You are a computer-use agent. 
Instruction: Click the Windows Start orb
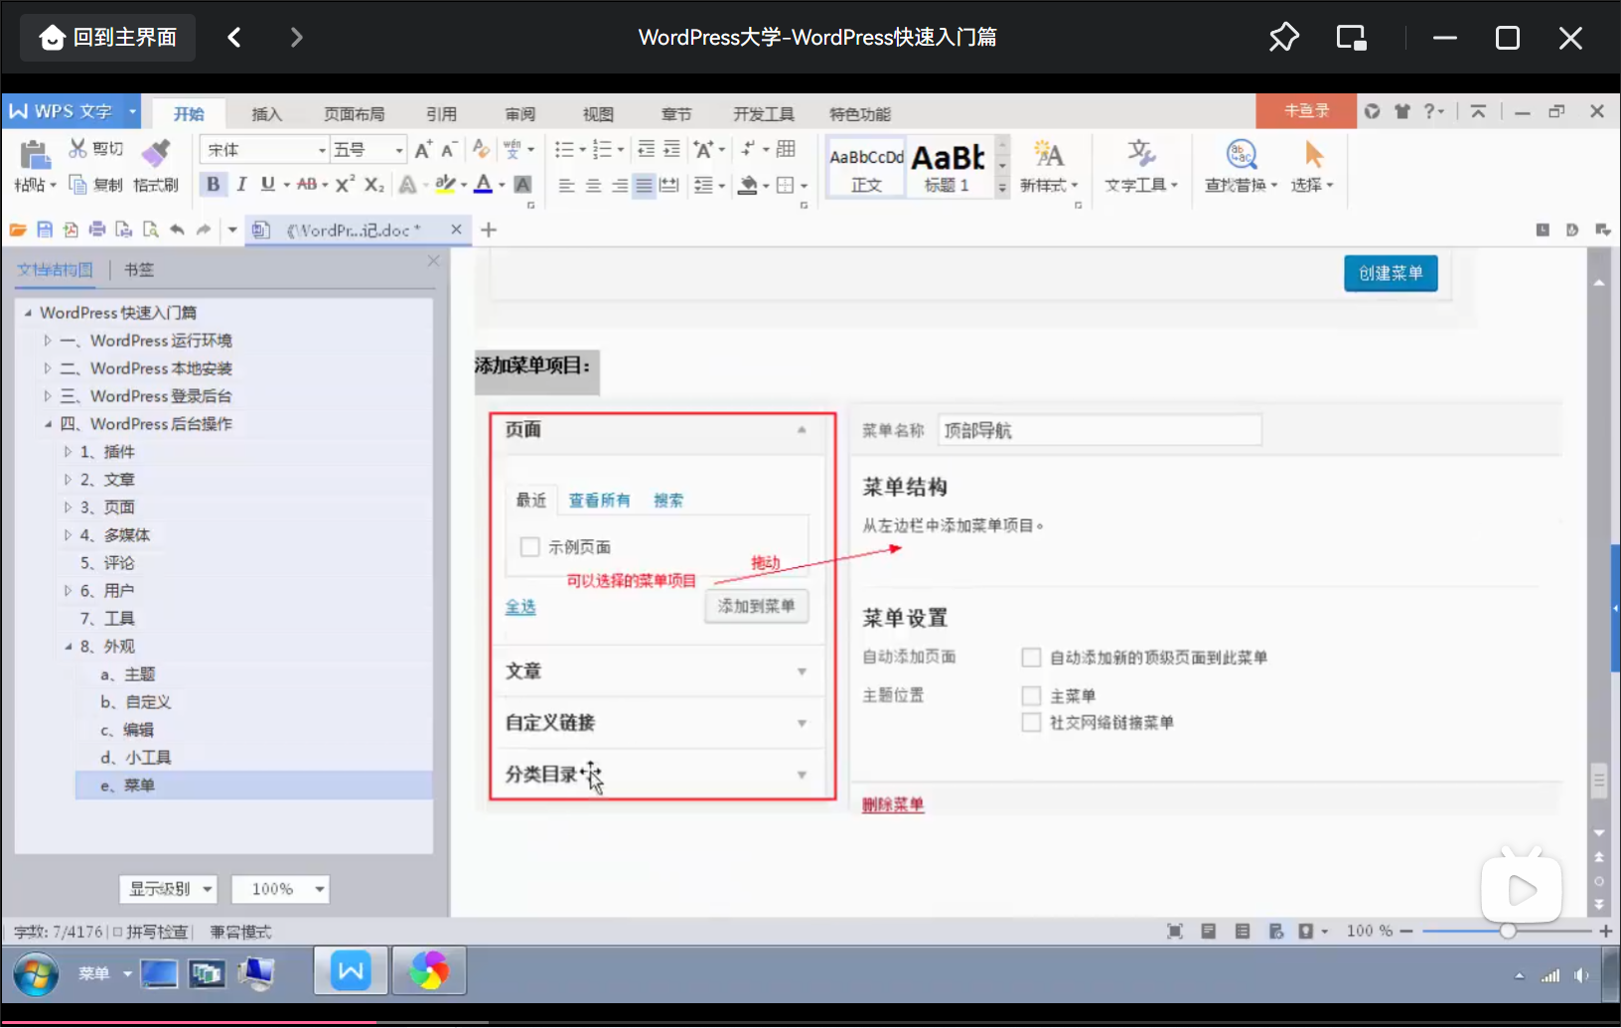(35, 973)
